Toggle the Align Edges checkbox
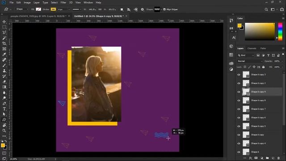The image size is (286, 161). 164,9
